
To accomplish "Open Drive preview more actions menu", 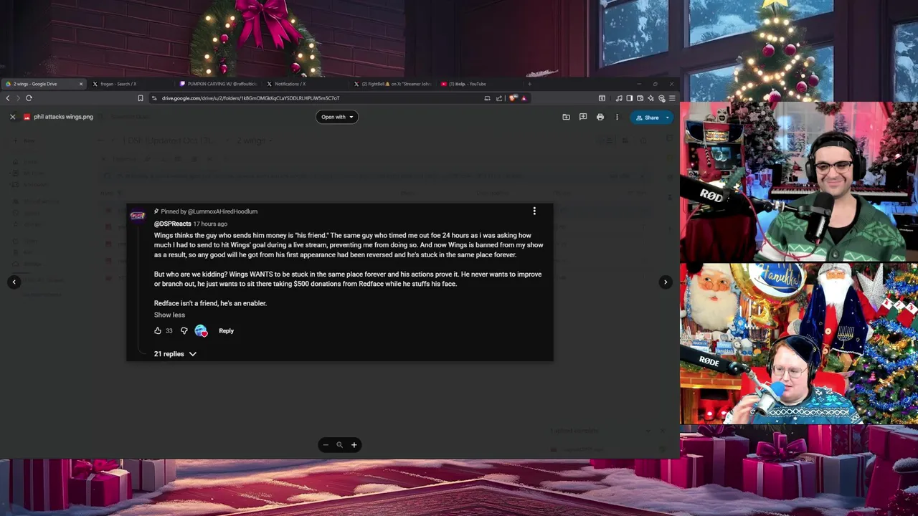I will pyautogui.click(x=617, y=117).
